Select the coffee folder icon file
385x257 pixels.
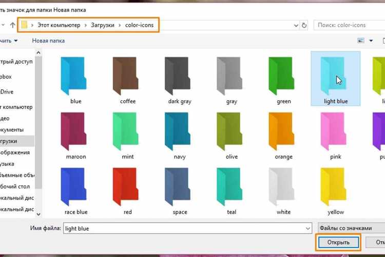click(x=126, y=76)
